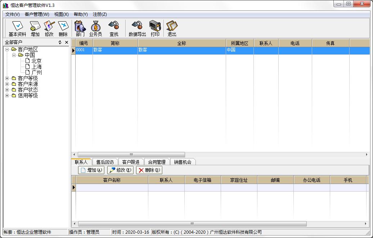Click the 增加(A) button in contacts panel
The width and height of the screenshot is (373, 238).
[91, 170]
